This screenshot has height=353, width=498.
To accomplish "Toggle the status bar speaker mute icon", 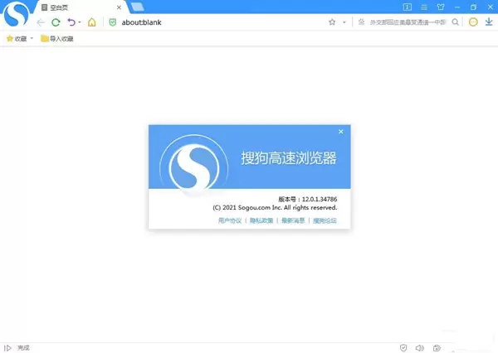I will click(x=419, y=348).
